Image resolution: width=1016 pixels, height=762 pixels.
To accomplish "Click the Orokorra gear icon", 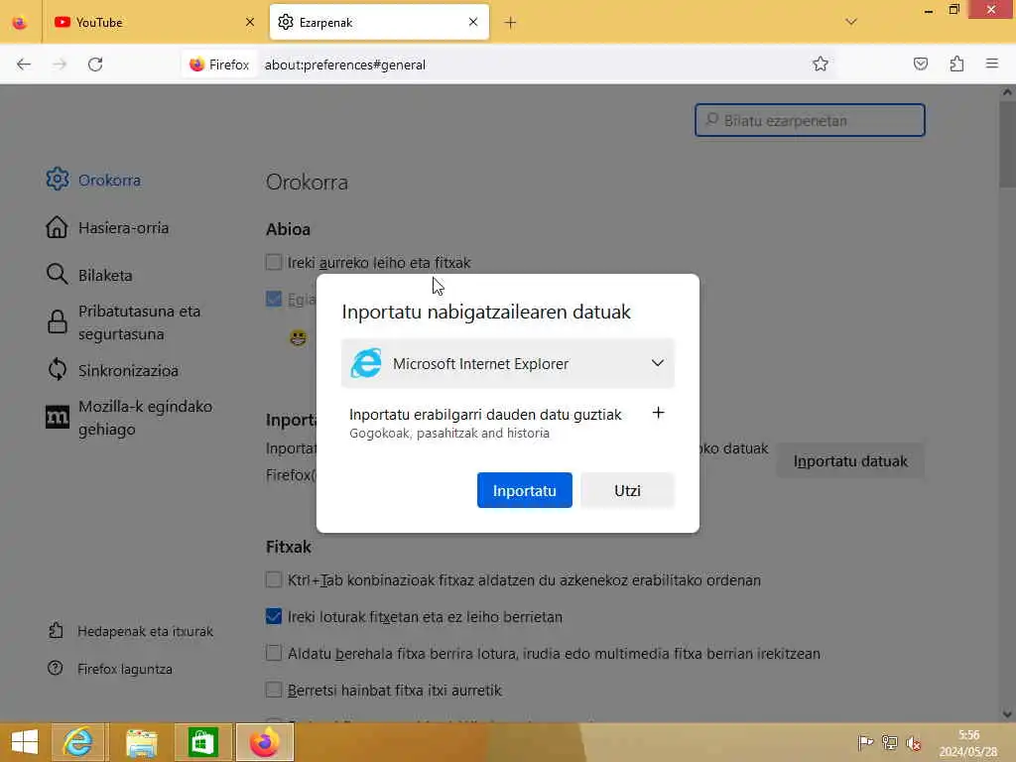I will pos(57,180).
